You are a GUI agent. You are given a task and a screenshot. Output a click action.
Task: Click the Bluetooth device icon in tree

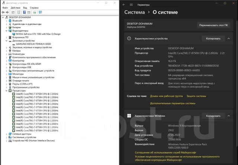[x=10, y=21]
